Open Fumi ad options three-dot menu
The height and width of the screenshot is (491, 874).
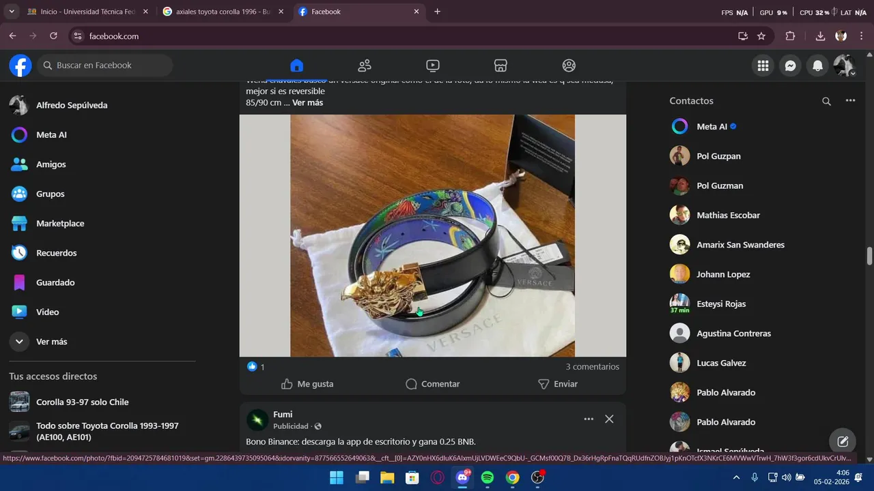pos(589,419)
